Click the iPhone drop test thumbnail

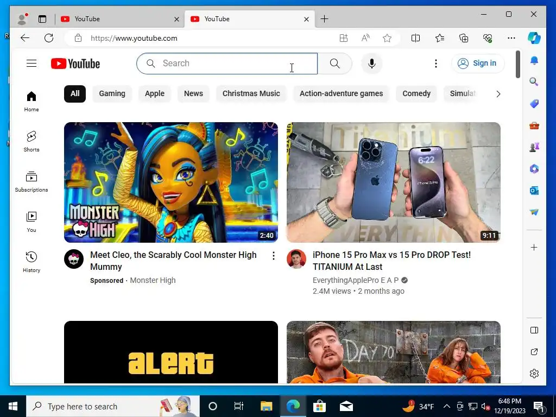[394, 182]
